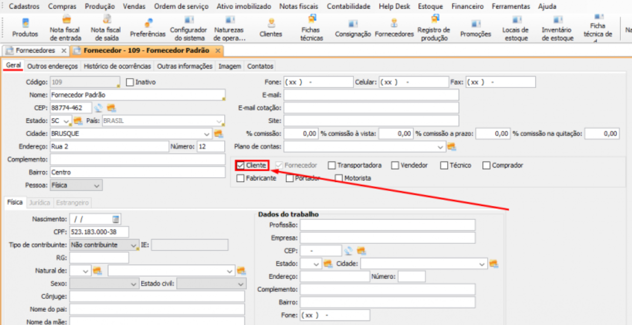Open the Pessoa dropdown set to Física

[x=97, y=185]
